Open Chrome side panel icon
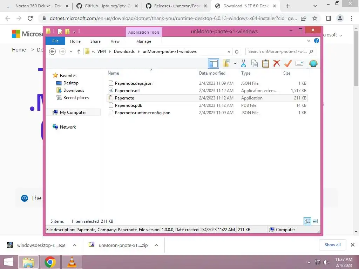The image size is (359, 269). point(329,18)
